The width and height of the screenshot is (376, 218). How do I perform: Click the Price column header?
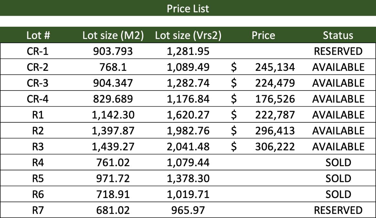pos(263,35)
